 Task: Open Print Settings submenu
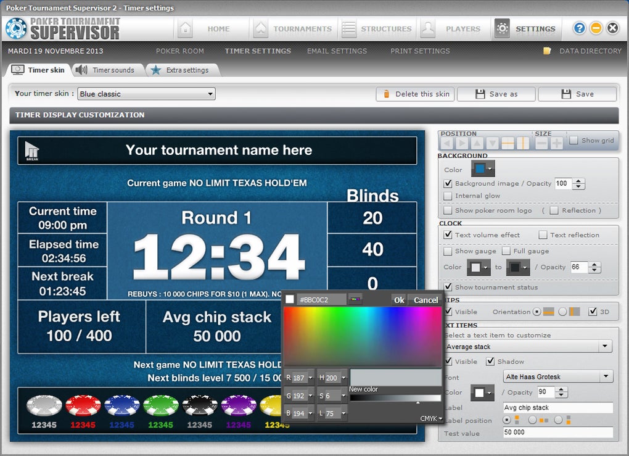click(x=420, y=51)
